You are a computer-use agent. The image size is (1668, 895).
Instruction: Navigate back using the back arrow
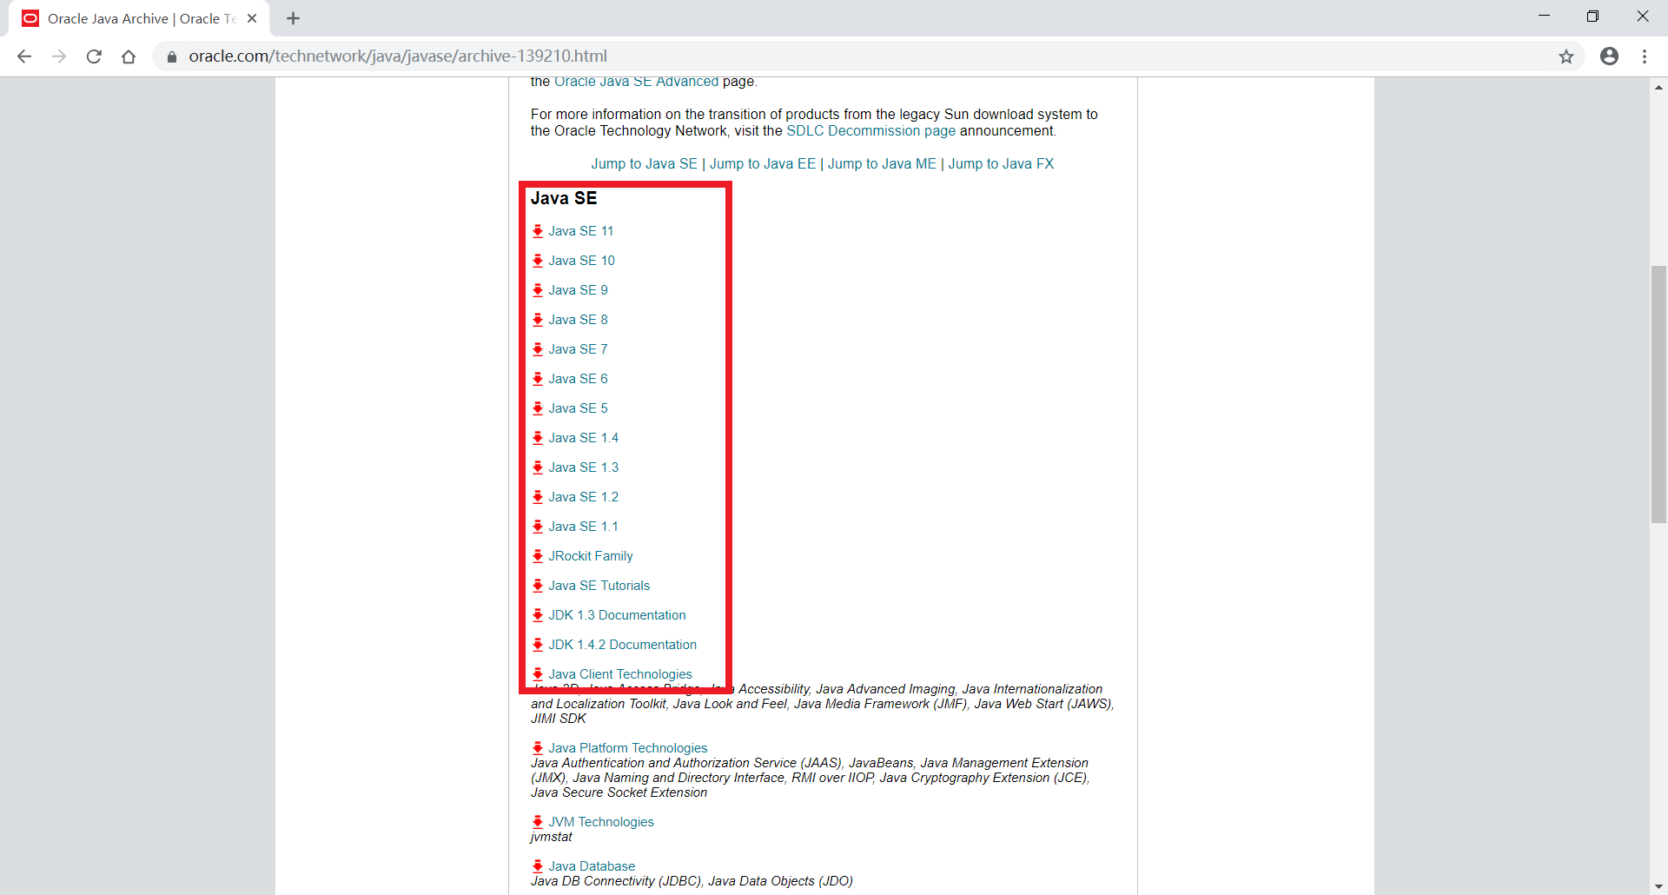23,56
